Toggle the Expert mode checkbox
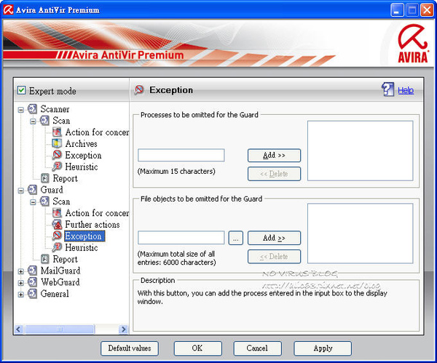The image size is (437, 363). (21, 90)
